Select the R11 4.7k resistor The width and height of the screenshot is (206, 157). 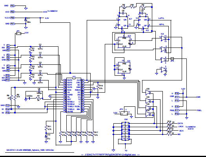46,128
